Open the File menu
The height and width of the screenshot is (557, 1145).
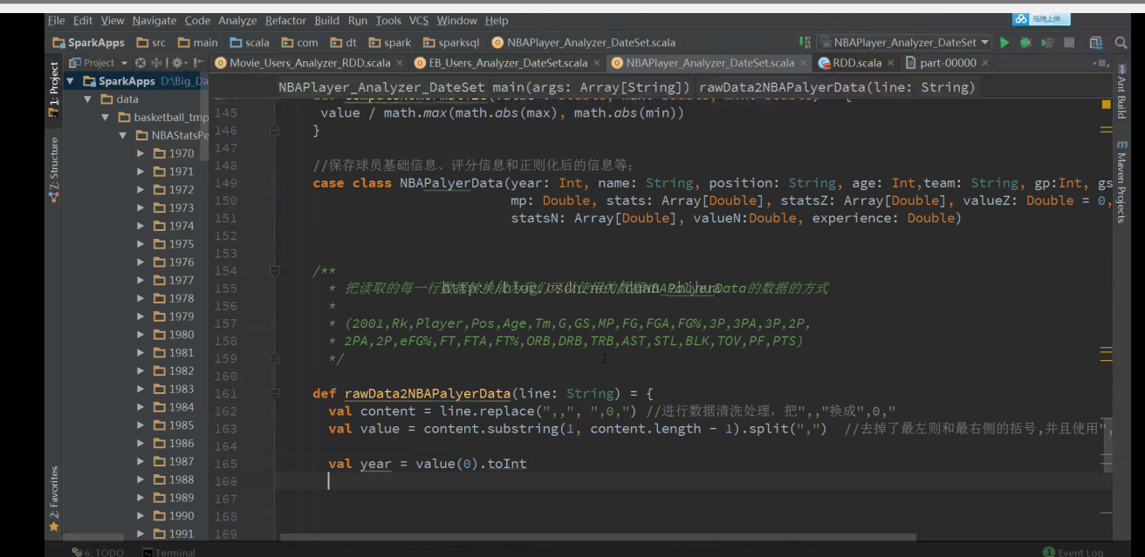57,20
